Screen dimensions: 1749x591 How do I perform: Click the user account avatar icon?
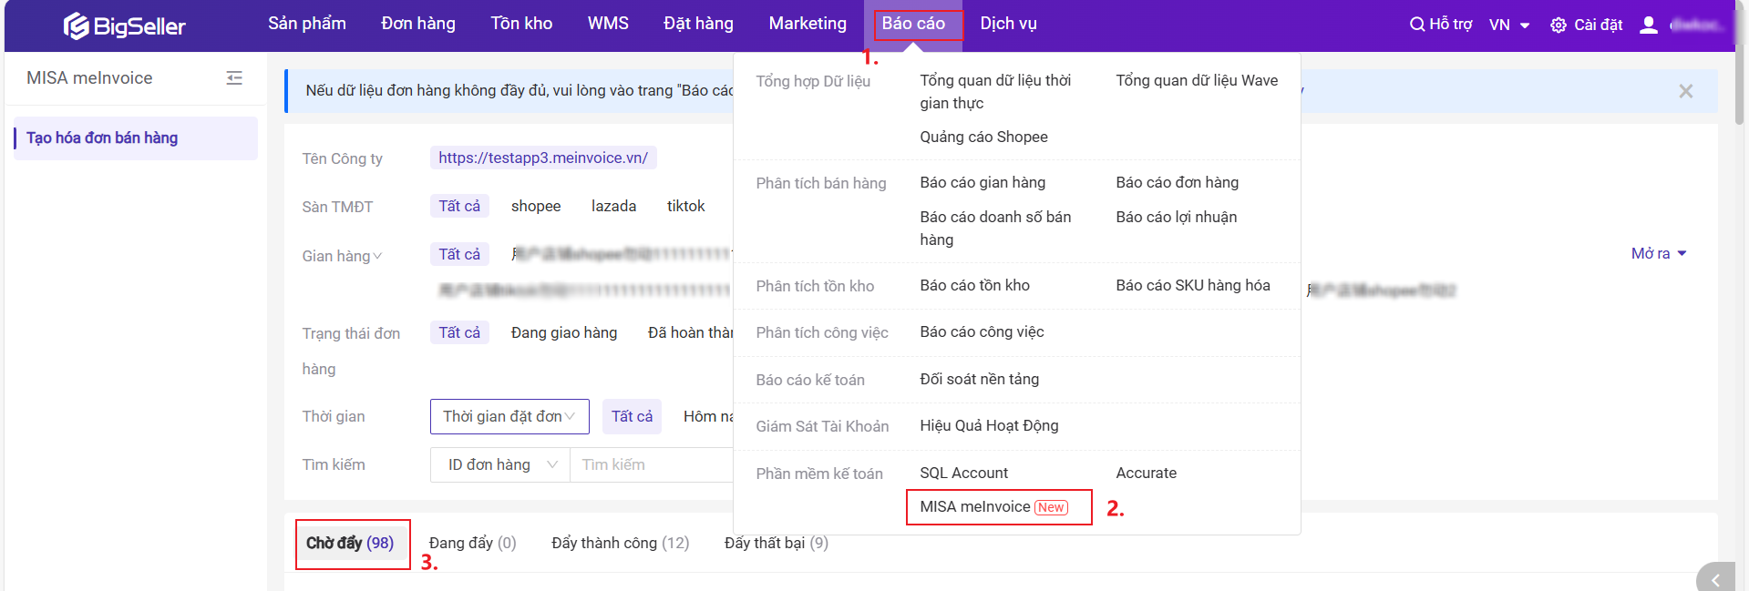click(1648, 25)
